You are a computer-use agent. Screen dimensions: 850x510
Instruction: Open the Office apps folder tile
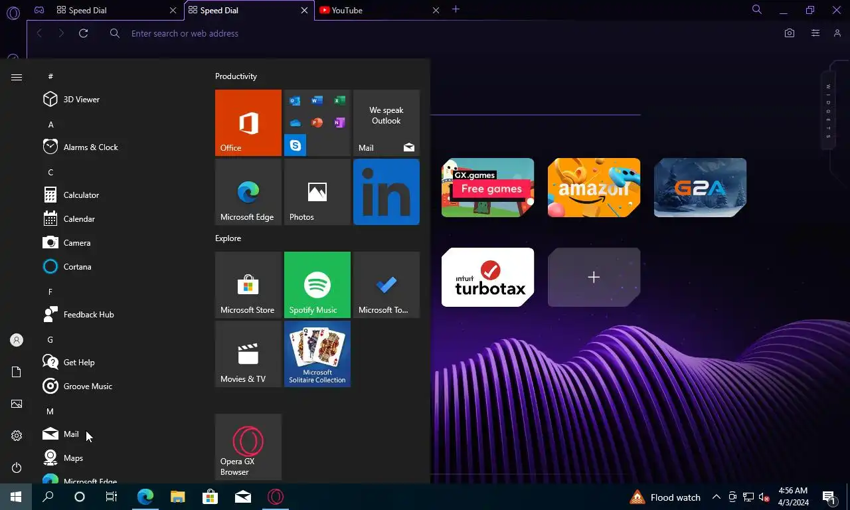pyautogui.click(x=317, y=123)
